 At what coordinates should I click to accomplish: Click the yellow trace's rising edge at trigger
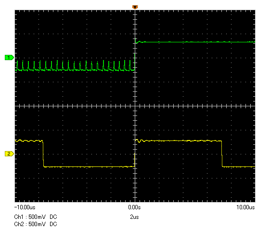[135, 153]
